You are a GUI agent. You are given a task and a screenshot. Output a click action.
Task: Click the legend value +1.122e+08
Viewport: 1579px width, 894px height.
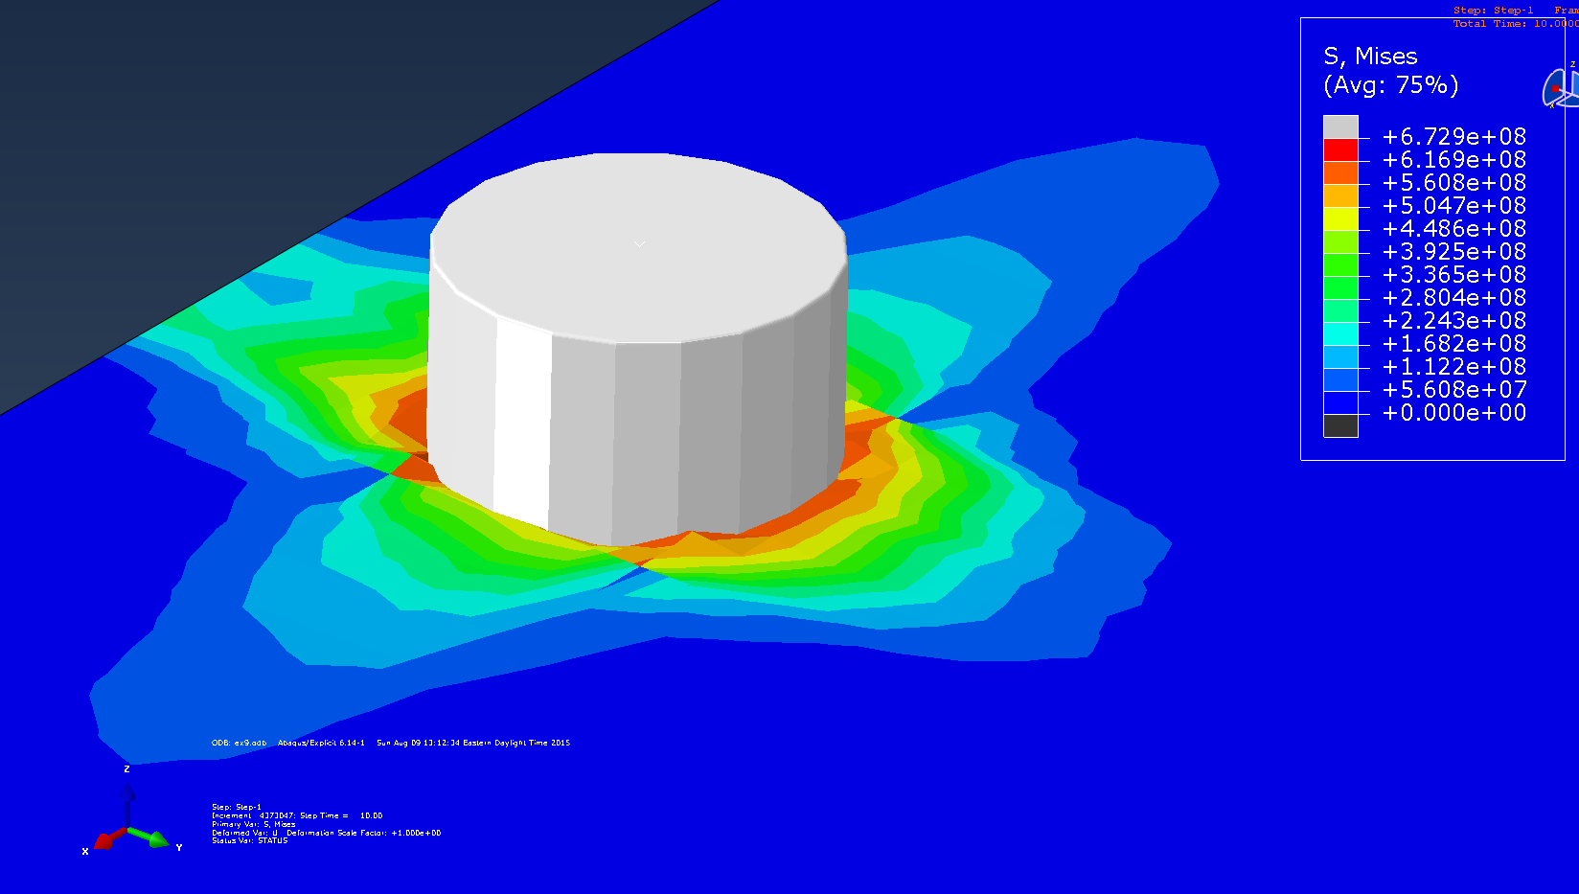click(x=1454, y=367)
